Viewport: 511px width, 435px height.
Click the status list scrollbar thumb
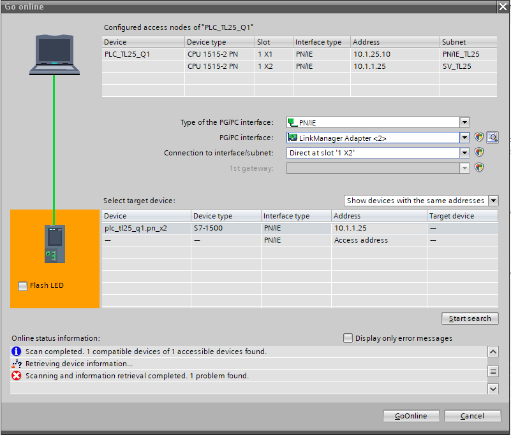click(493, 371)
